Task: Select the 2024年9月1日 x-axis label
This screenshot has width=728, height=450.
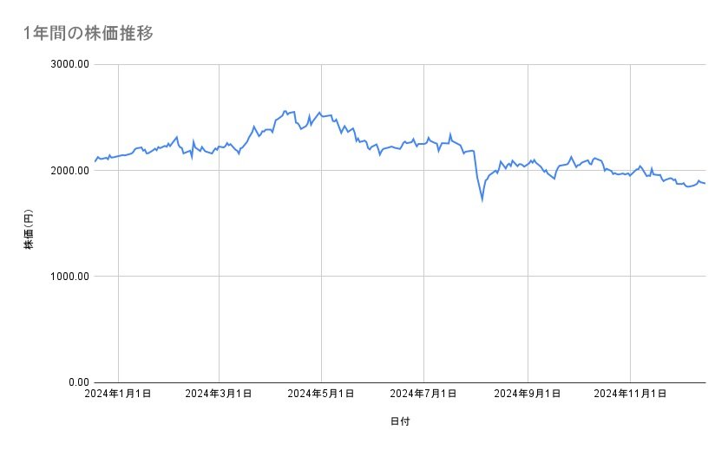Action: coord(528,394)
